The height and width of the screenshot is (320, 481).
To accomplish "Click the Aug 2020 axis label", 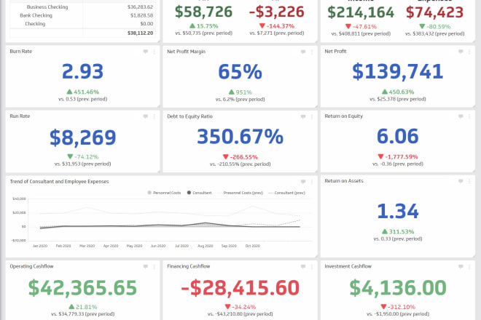I will tap(206, 246).
